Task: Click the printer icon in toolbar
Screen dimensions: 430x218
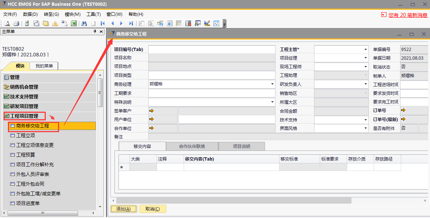Action: (x=17, y=23)
